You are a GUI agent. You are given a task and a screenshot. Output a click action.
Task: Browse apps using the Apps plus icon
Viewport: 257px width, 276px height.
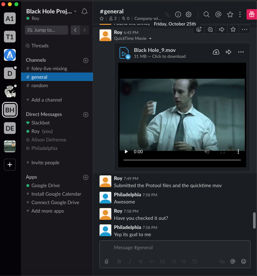86,177
